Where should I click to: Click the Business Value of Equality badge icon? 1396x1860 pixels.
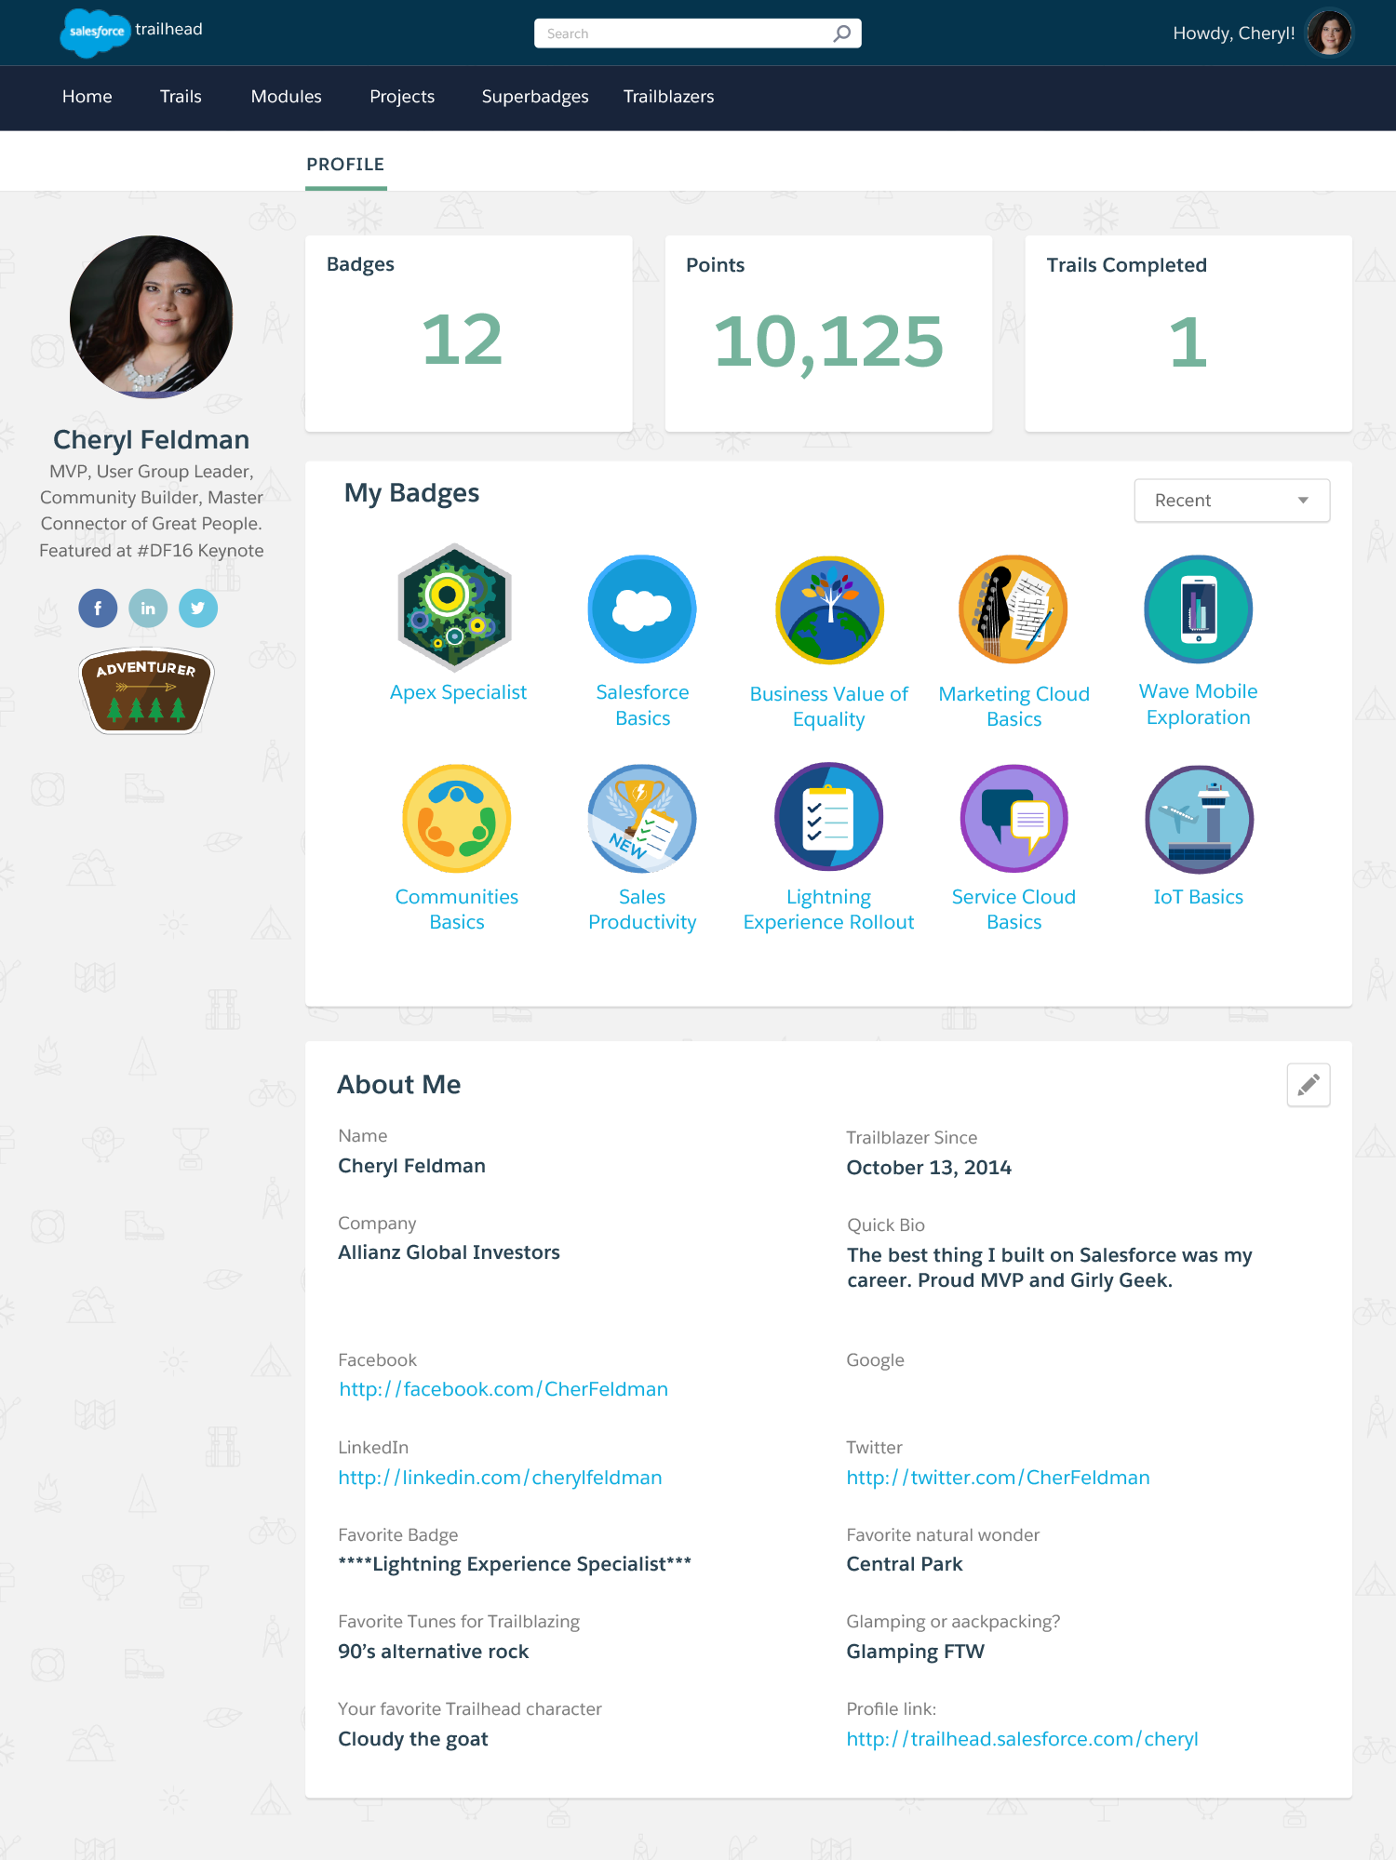(x=829, y=610)
